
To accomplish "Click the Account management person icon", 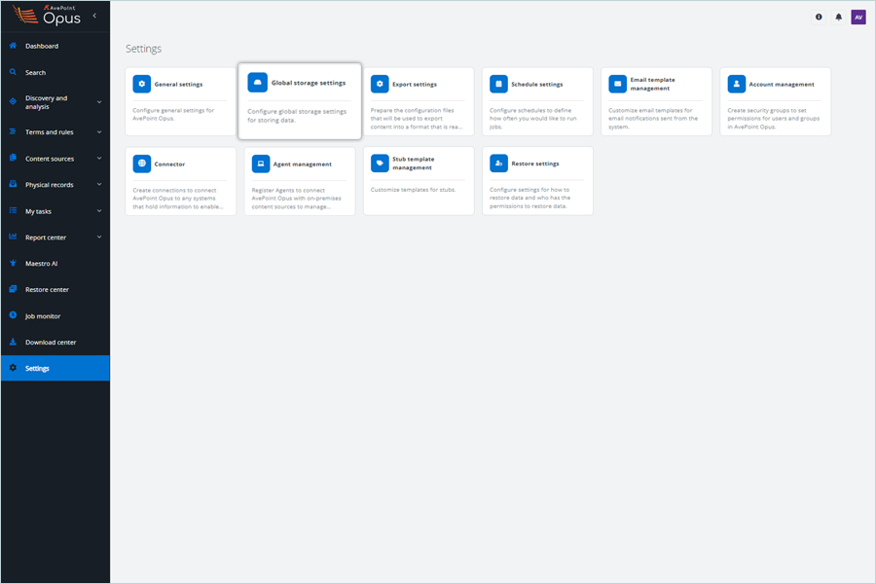I will (737, 84).
